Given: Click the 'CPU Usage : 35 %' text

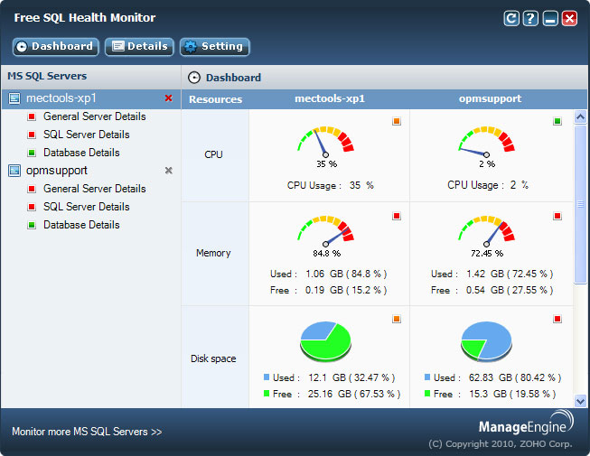Looking at the screenshot, I should pyautogui.click(x=331, y=185).
